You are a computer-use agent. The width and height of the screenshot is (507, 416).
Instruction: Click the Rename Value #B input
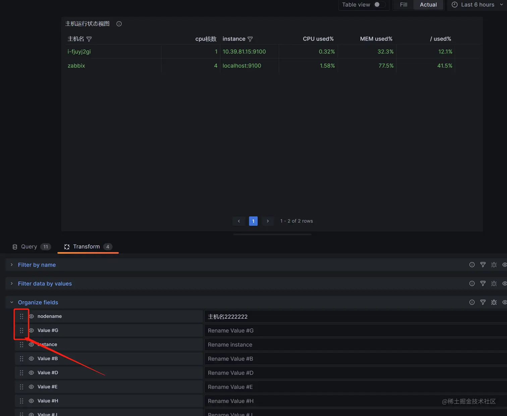click(x=356, y=359)
